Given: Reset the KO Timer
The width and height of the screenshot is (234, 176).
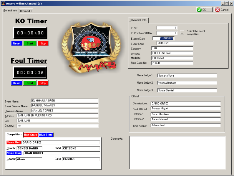Looking at the screenshot, I should pyautogui.click(x=16, y=43).
